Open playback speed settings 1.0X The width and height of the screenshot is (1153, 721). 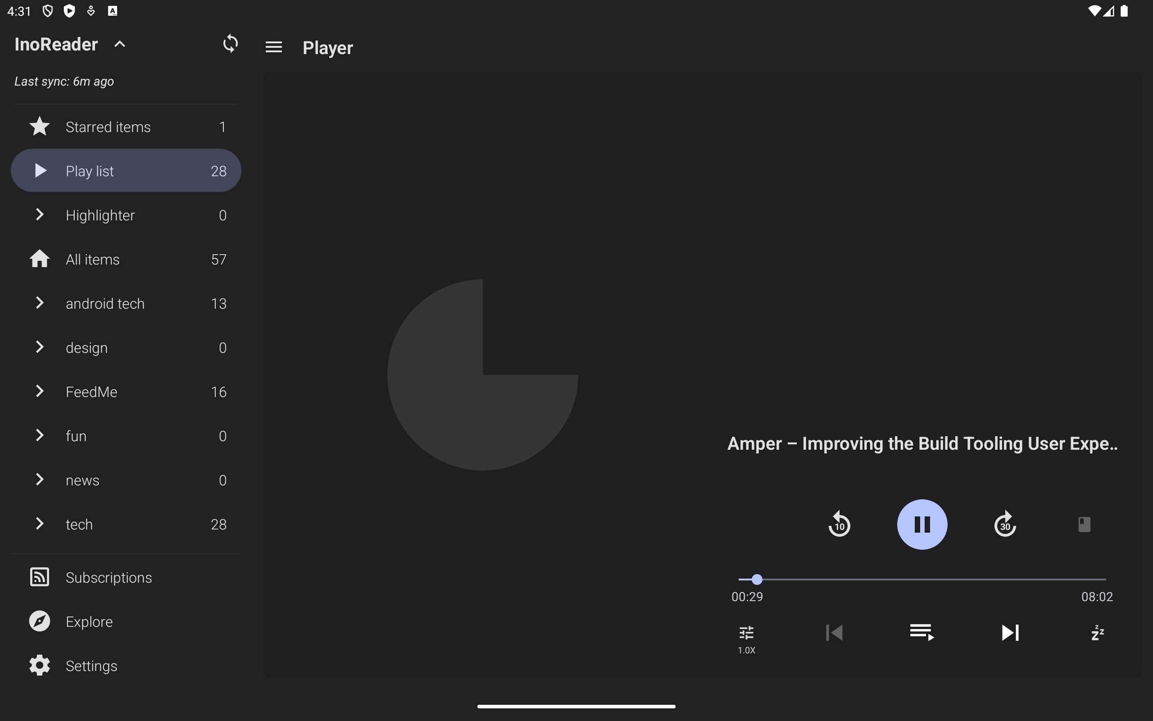pos(747,639)
